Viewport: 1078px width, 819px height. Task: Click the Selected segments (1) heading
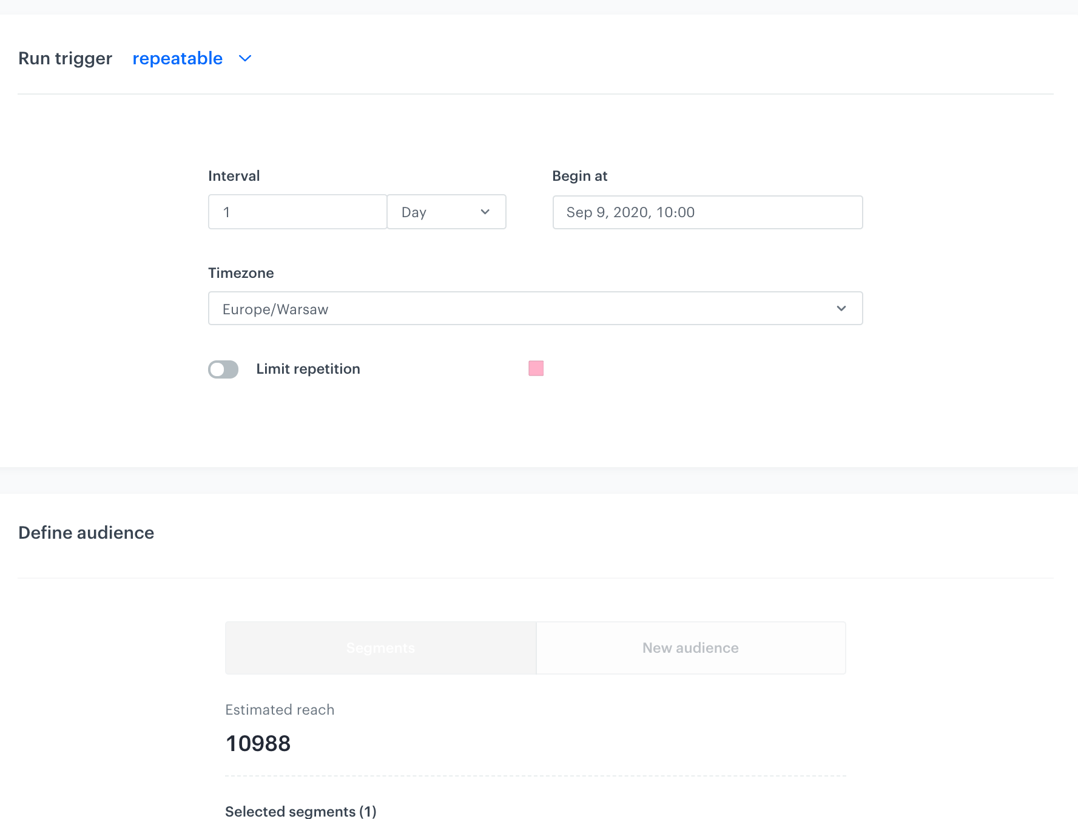pyautogui.click(x=300, y=811)
